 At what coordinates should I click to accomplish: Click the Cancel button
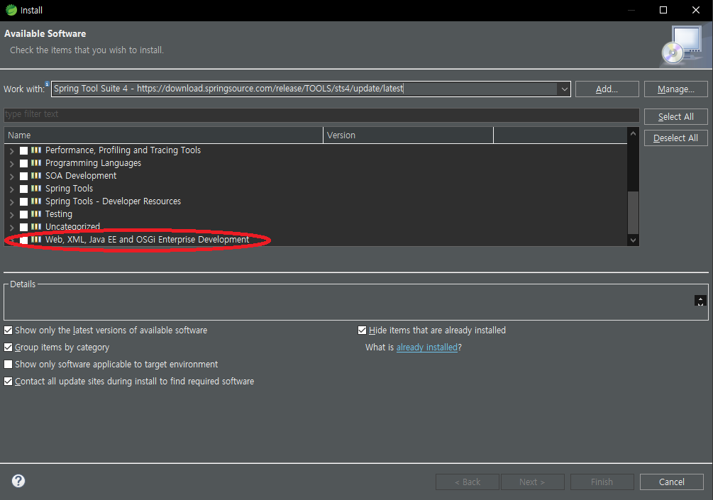(x=672, y=482)
